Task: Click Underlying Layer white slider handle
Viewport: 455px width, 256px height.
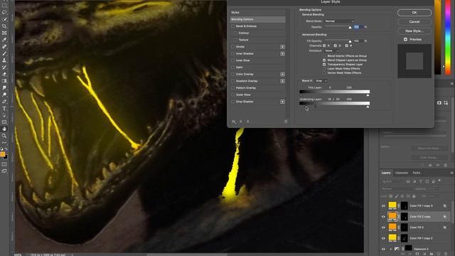Action: pyautogui.click(x=368, y=107)
